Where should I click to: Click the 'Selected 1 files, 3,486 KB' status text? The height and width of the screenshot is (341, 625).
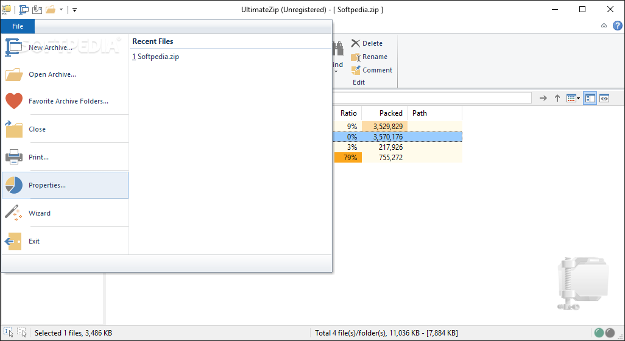[73, 332]
